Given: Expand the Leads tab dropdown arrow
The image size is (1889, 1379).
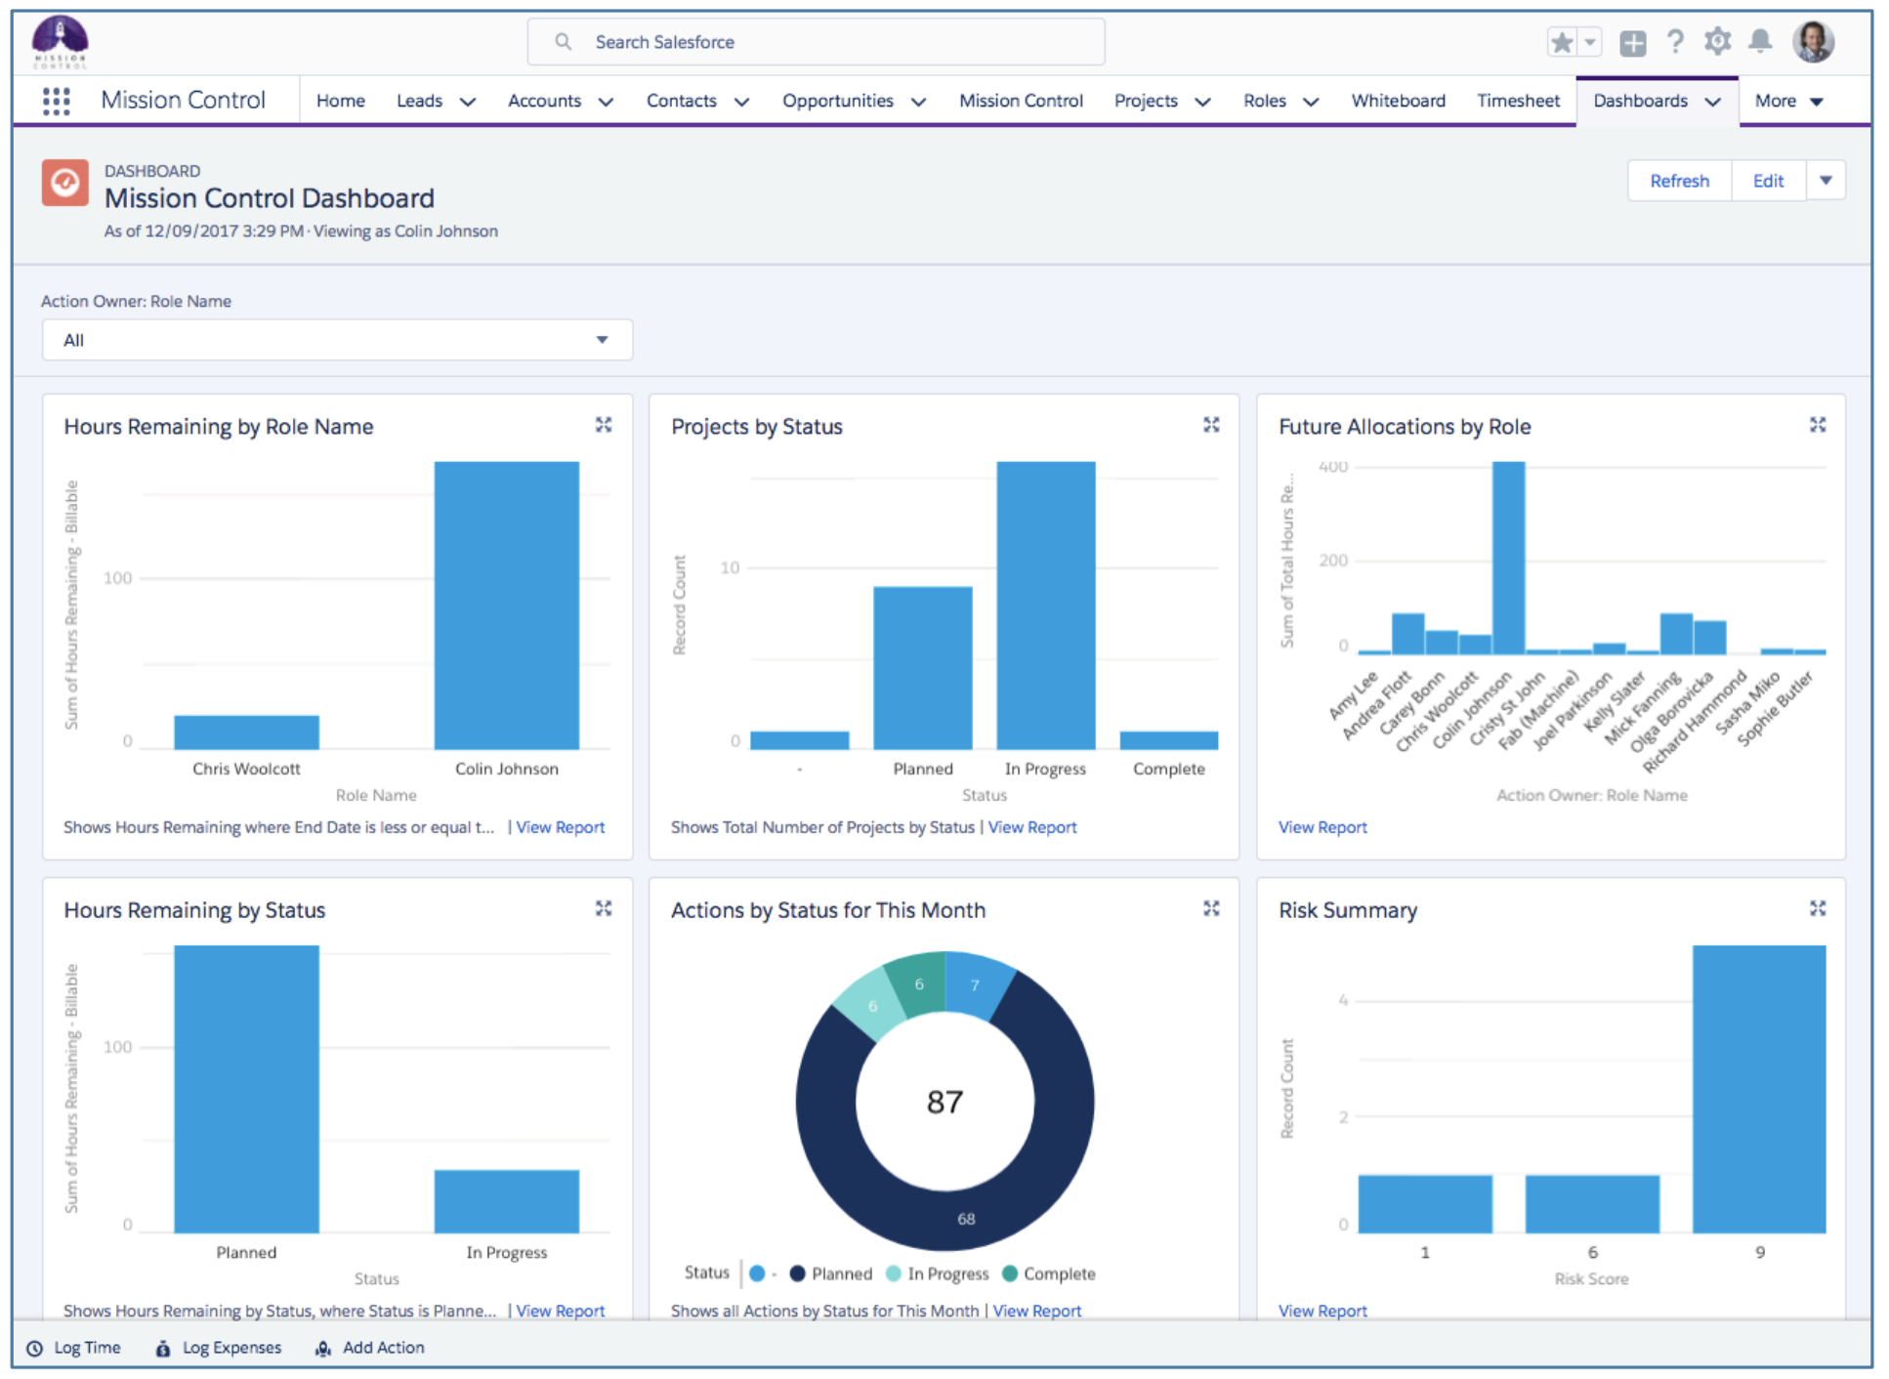Looking at the screenshot, I should (x=469, y=101).
